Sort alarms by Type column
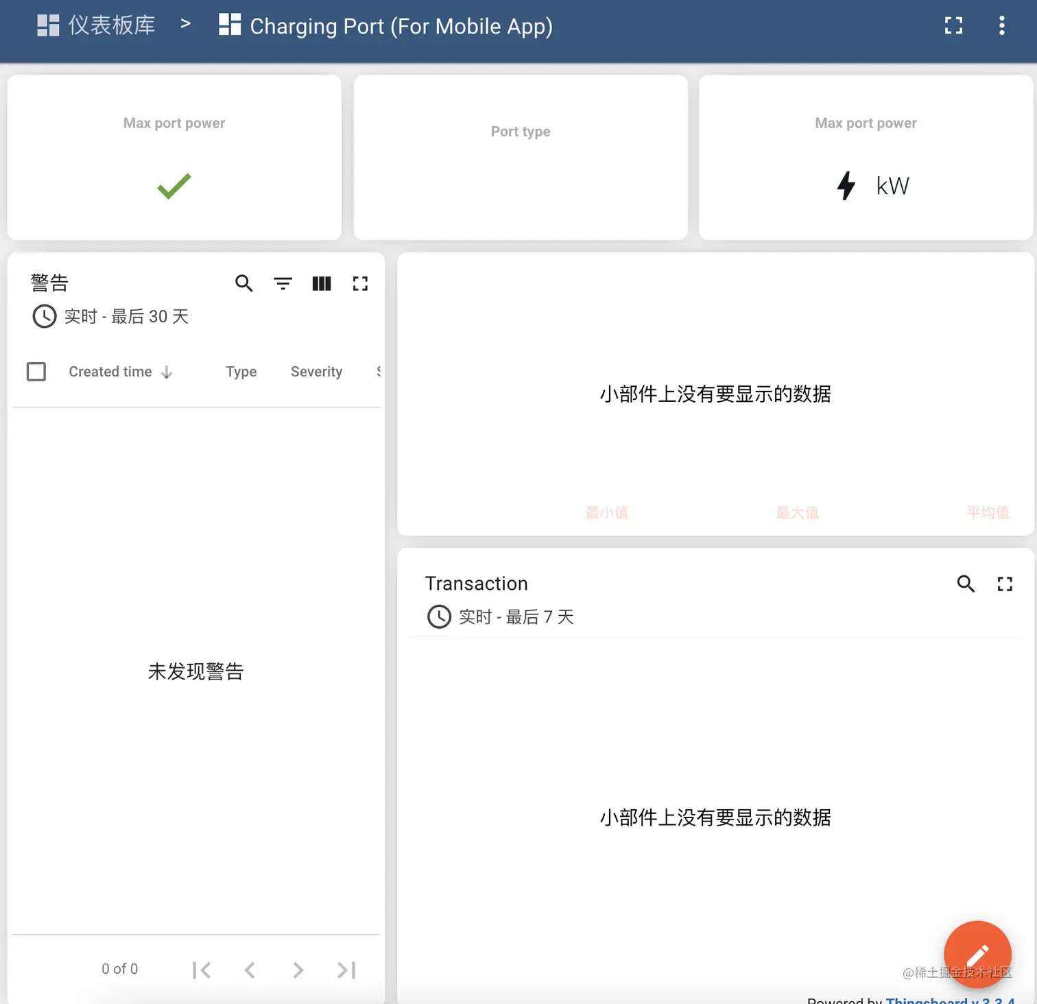The width and height of the screenshot is (1037, 1004). (241, 372)
